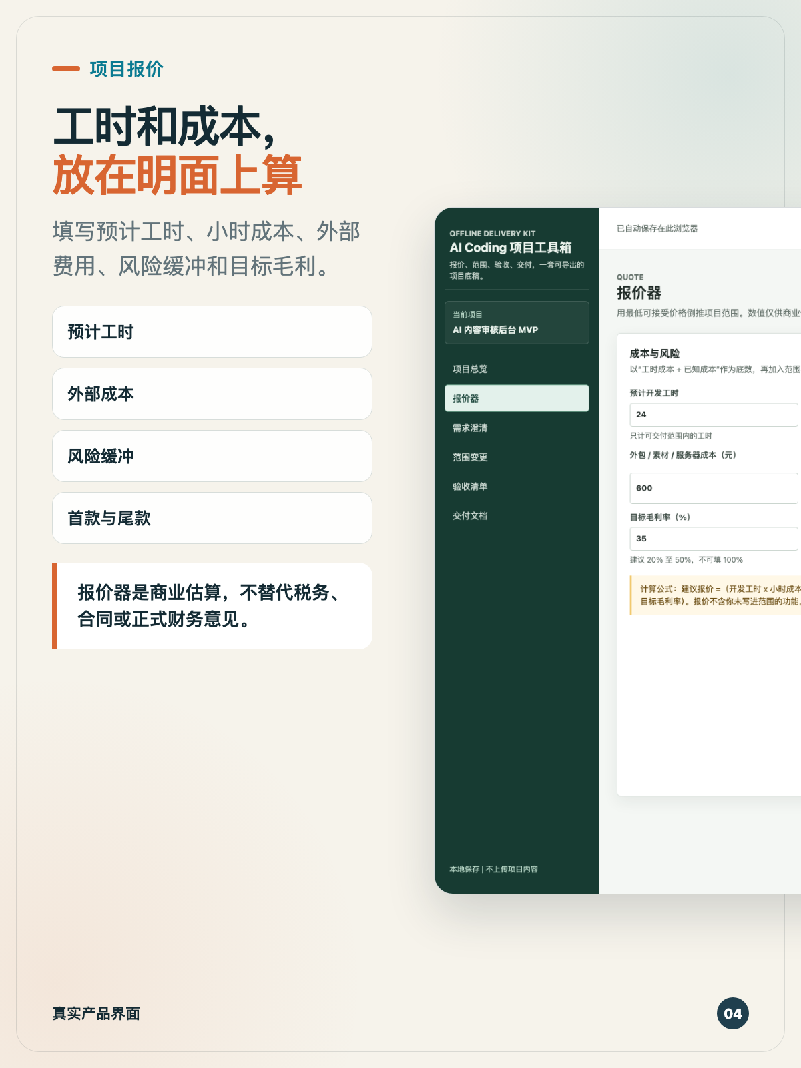Focus the 外包/素材/服务器成本 input showing 600
Screen dimensions: 801x1068
click(714, 488)
